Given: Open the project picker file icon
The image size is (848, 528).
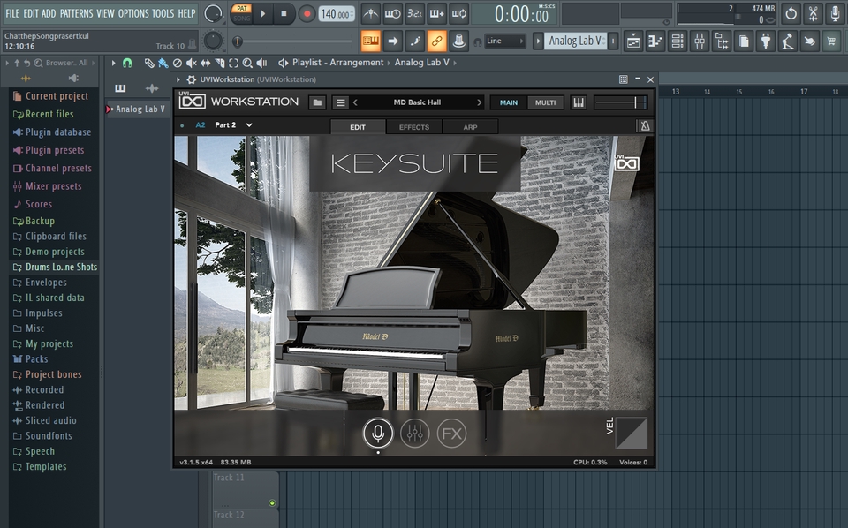Looking at the screenshot, I should point(744,41).
